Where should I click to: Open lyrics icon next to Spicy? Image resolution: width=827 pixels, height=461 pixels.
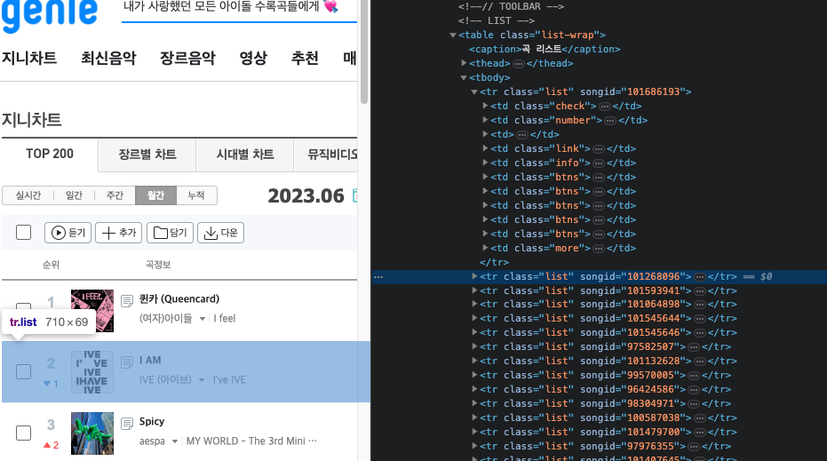coord(127,424)
